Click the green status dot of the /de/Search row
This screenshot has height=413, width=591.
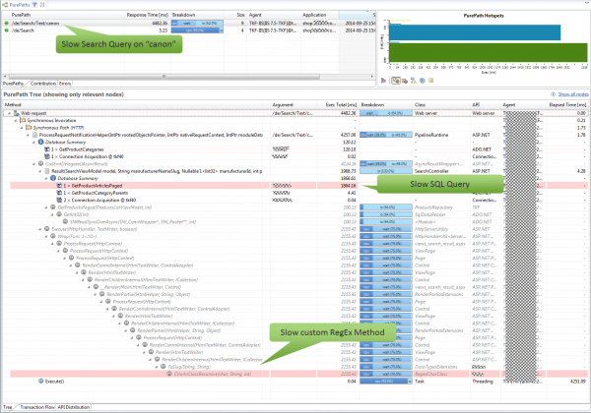[7, 30]
